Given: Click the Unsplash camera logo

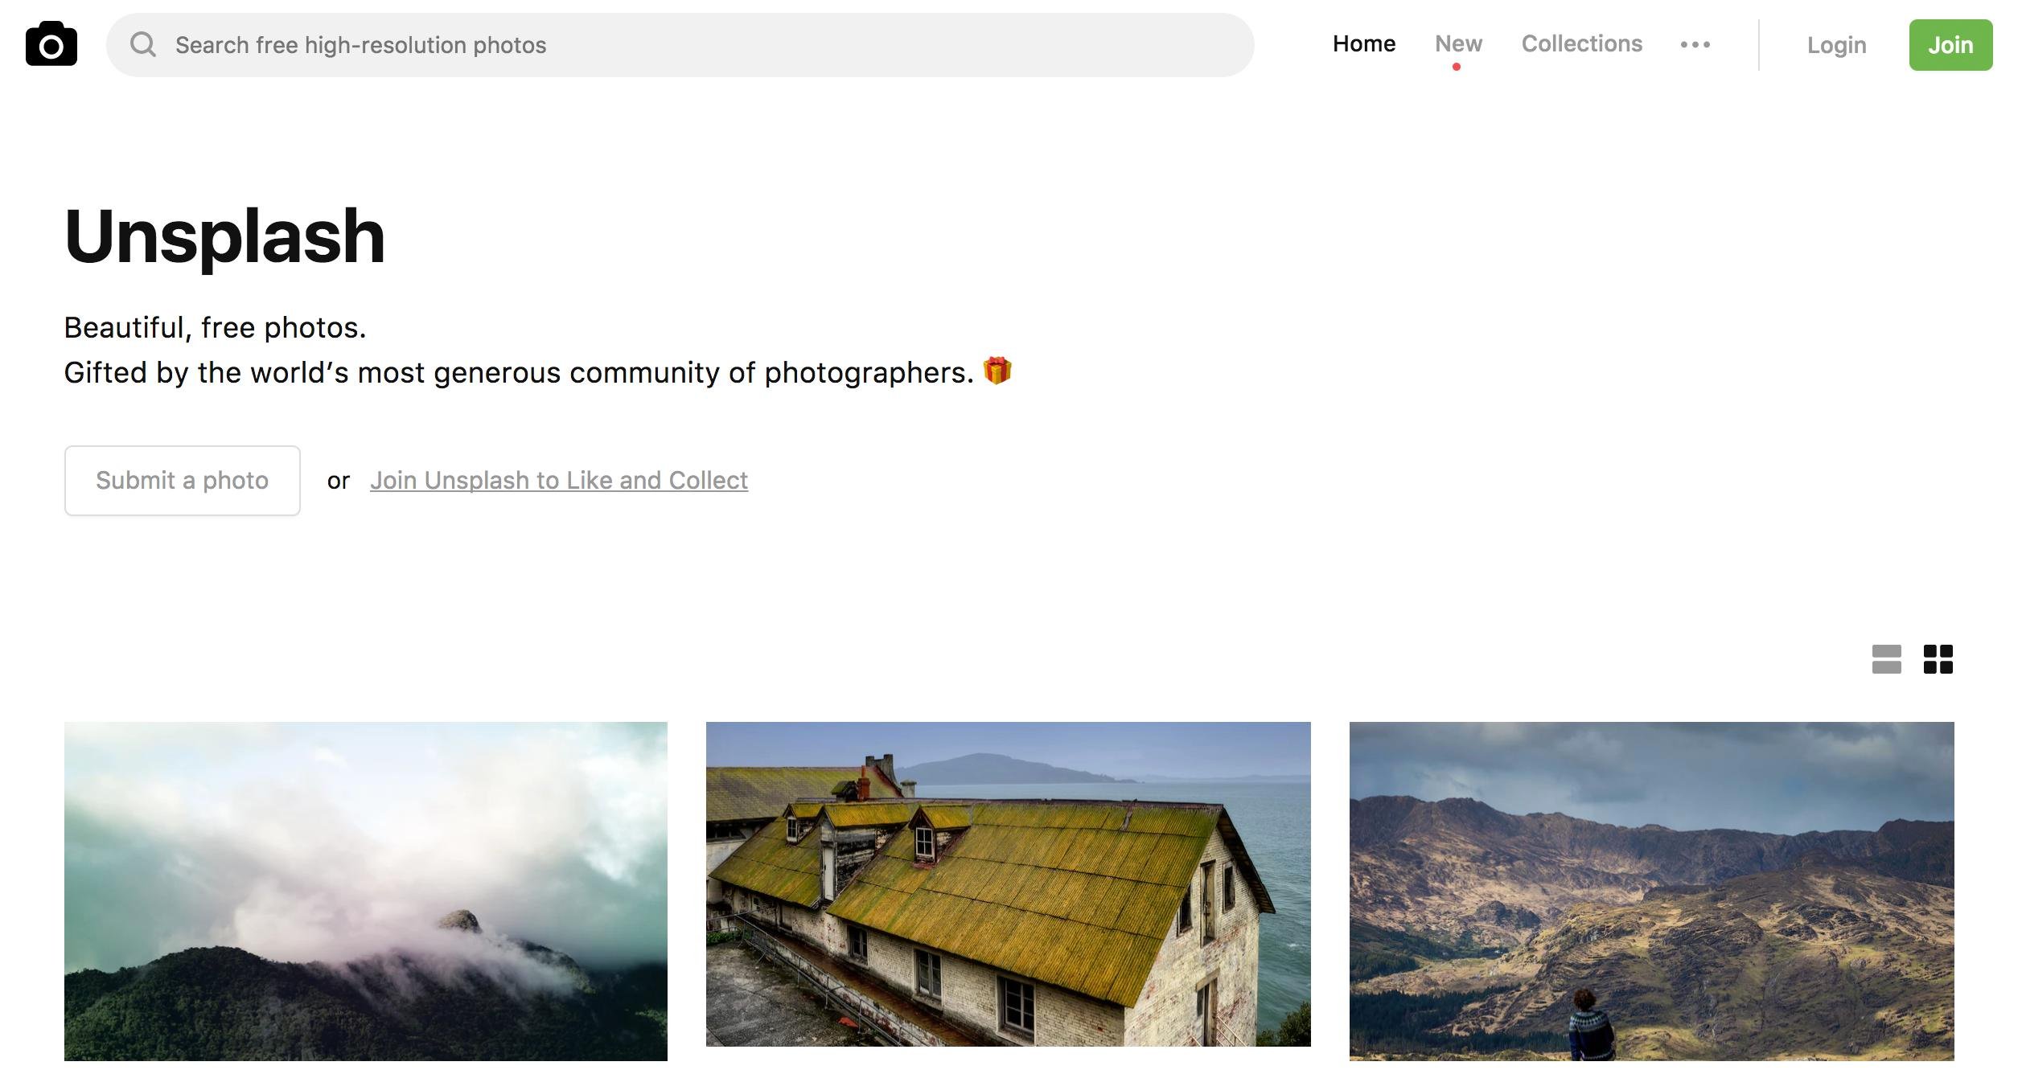Looking at the screenshot, I should [x=51, y=43].
